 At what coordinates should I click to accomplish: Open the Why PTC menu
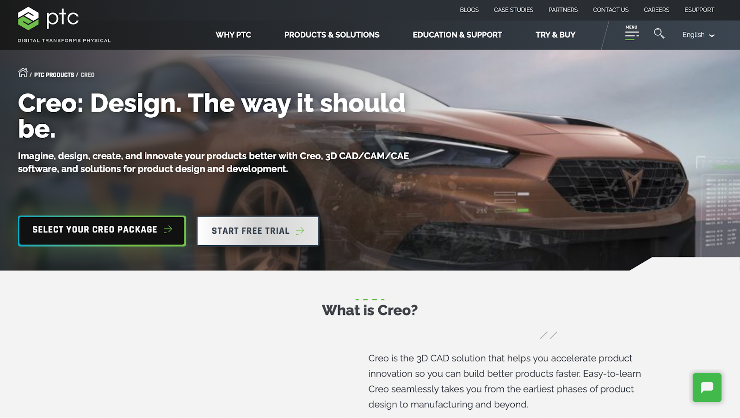(233, 35)
